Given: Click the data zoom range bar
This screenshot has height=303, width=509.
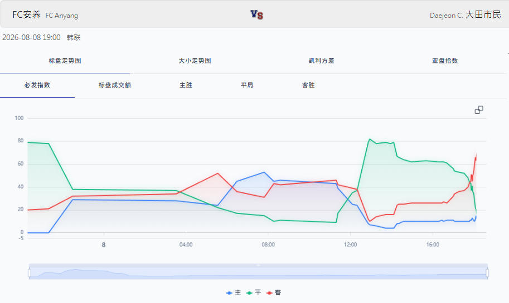Looking at the screenshot, I should (258, 271).
